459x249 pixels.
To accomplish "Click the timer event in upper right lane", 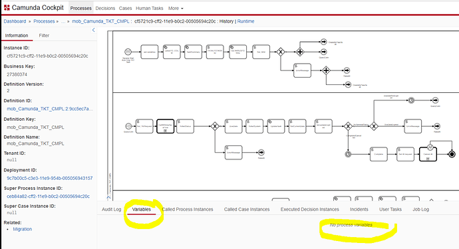I will [411, 100].
